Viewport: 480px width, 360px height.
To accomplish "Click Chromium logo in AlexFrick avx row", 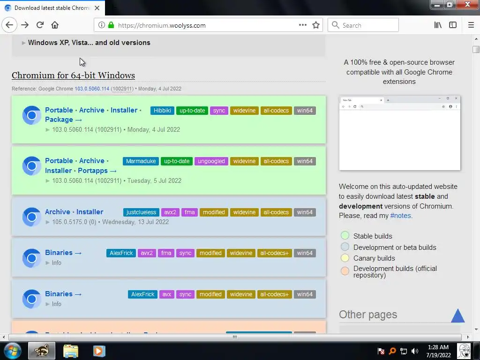I will [31, 299].
